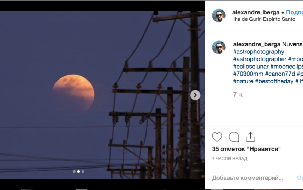Open location Ilha de Guriri Espírito Santo

click(x=263, y=19)
